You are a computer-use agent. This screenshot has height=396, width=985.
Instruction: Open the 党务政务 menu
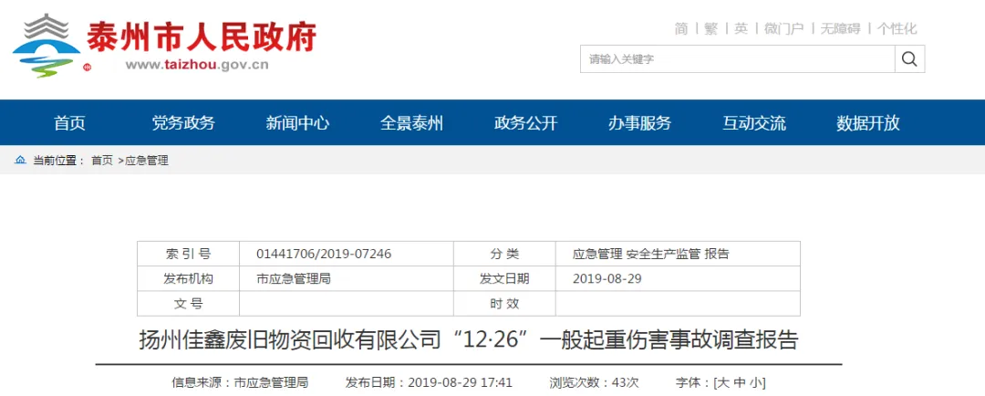182,122
